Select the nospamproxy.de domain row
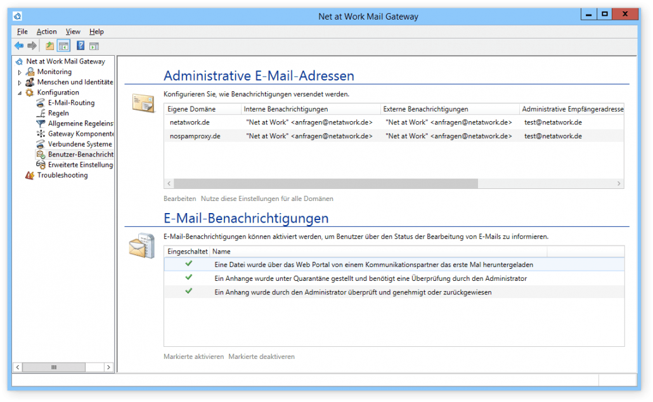Viewport: 653px width, 402px height. tap(394, 136)
